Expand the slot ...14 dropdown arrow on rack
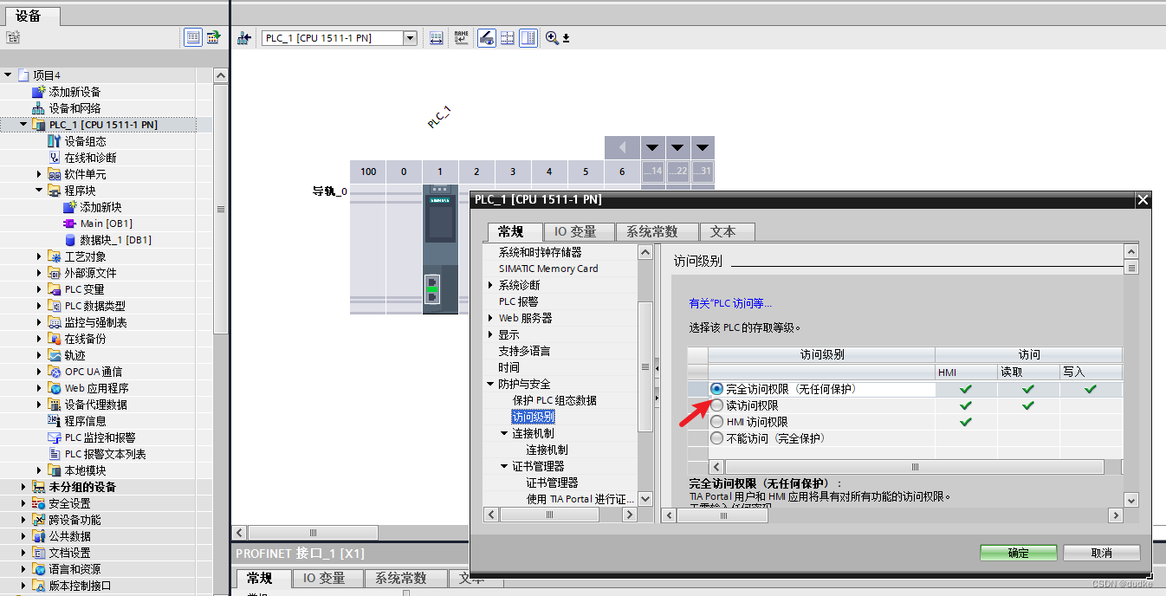1166x596 pixels. pos(652,146)
